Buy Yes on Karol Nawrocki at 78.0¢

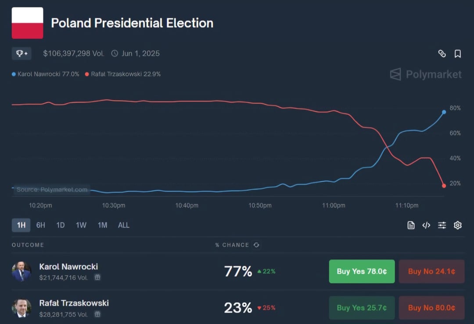362,271
